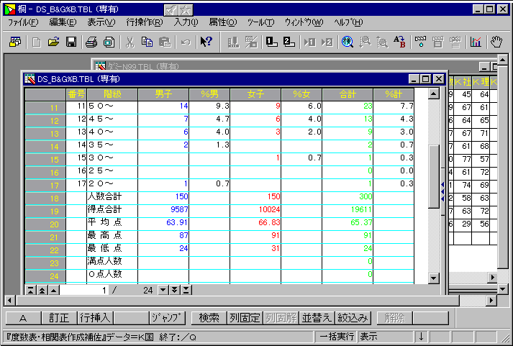Click the bar chart graph icon

475,42
